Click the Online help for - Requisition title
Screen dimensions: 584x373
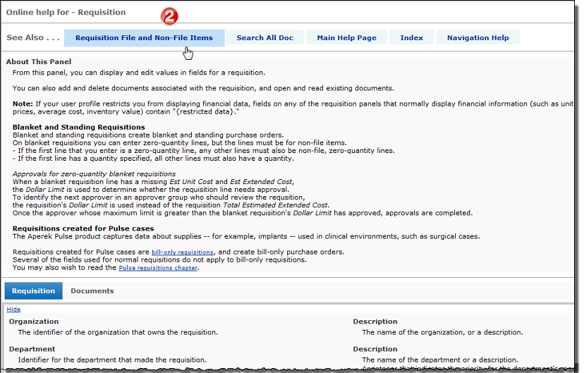pos(66,12)
